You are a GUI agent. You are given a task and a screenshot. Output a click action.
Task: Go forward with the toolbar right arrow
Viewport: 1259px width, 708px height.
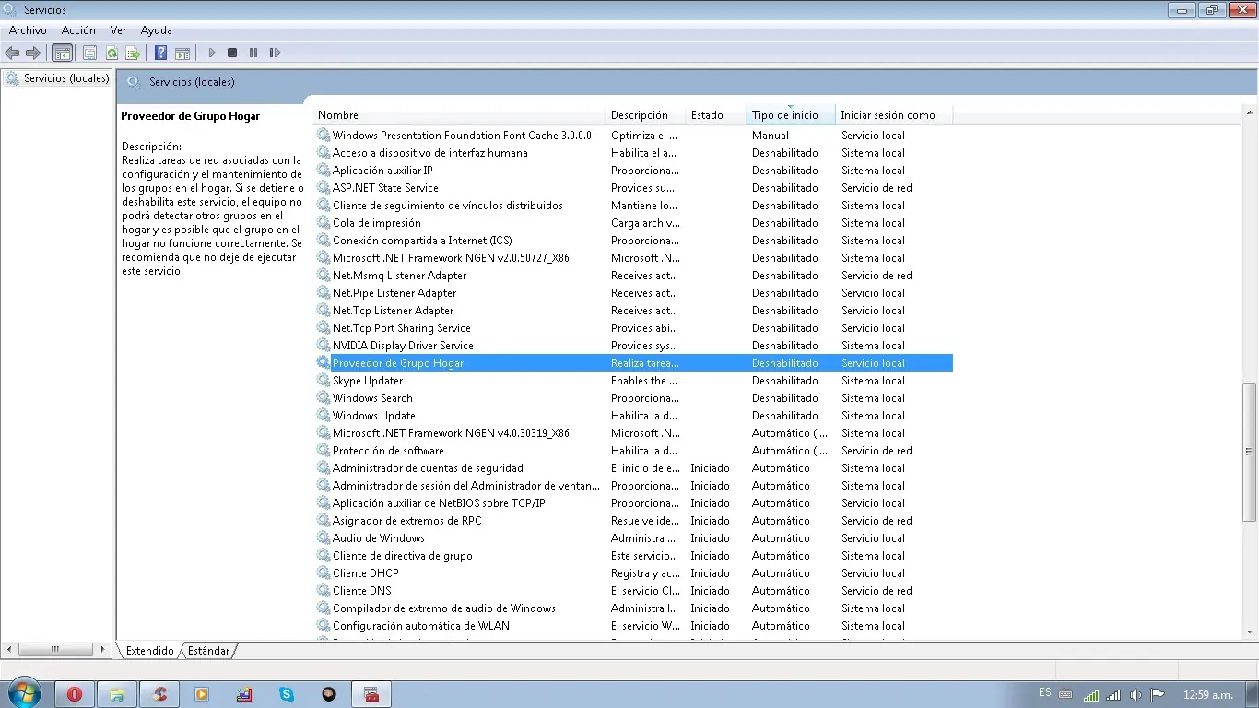[x=33, y=53]
